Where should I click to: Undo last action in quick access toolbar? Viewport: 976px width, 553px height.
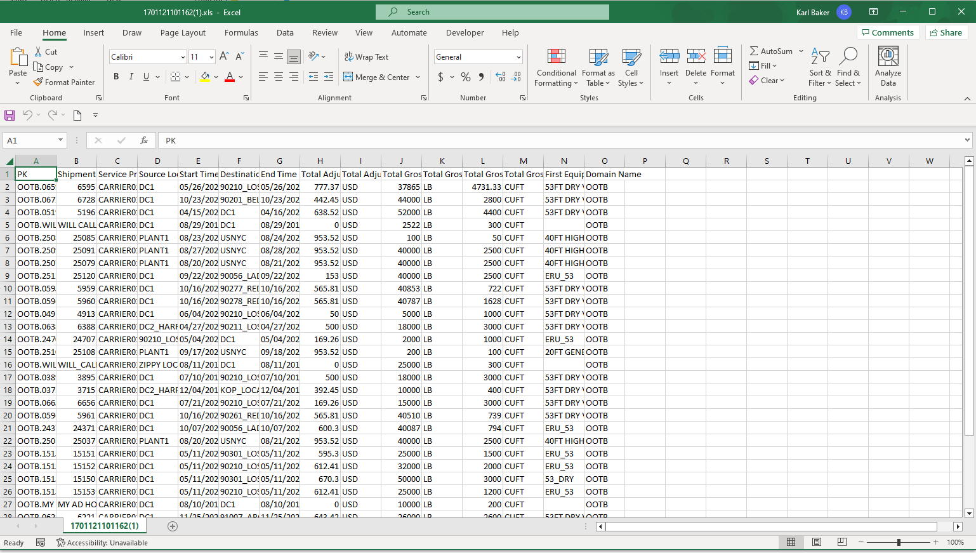[27, 115]
